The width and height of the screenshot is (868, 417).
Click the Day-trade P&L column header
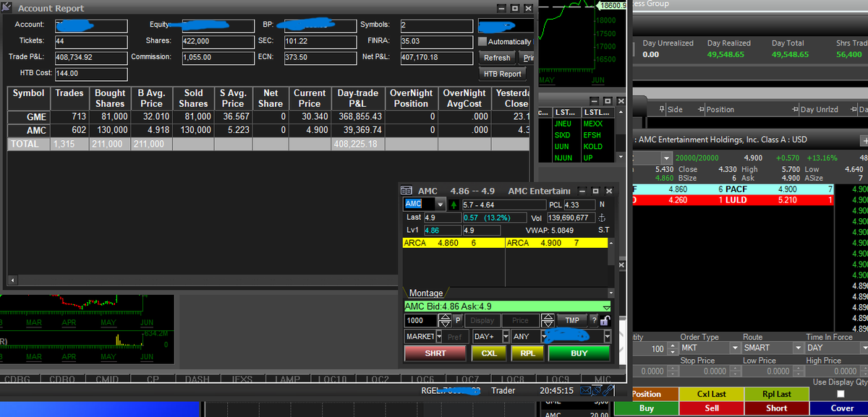coord(357,98)
